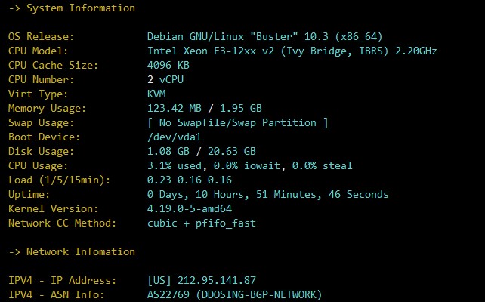This screenshot has width=485, height=302.
Task: Click the load average values 0.23 0.16 0.16
Action: pyautogui.click(x=189, y=180)
